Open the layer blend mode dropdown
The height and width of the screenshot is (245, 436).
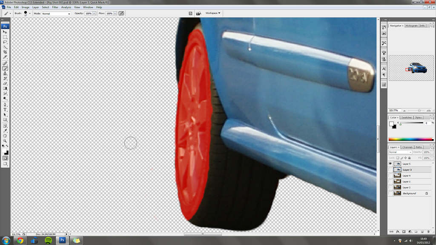click(x=400, y=152)
